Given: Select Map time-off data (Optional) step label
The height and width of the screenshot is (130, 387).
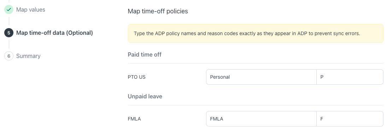Looking at the screenshot, I should pos(54,33).
